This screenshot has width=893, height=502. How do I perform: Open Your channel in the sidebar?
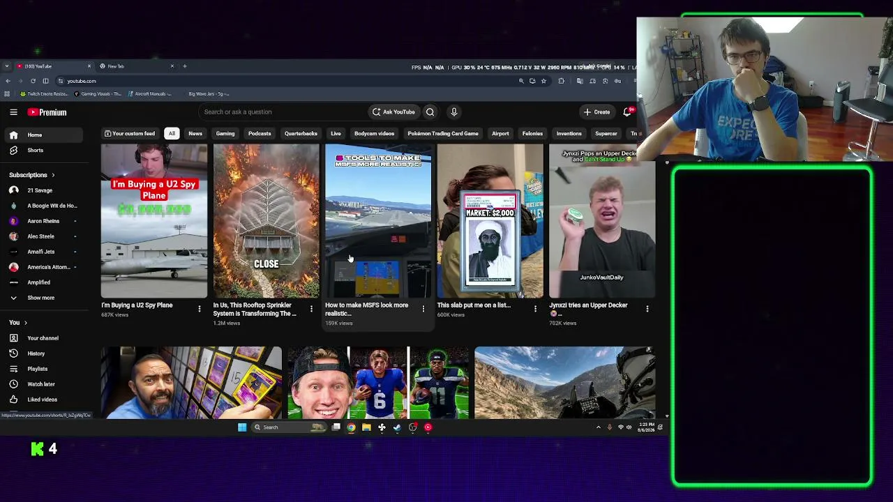click(x=45, y=338)
